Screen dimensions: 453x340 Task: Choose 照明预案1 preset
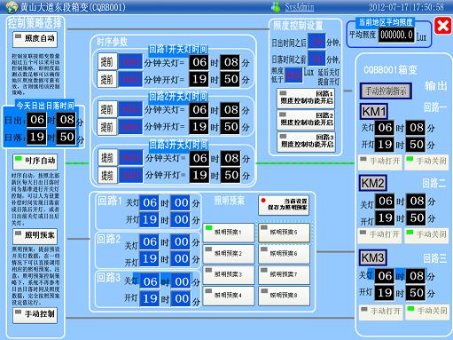[229, 233]
